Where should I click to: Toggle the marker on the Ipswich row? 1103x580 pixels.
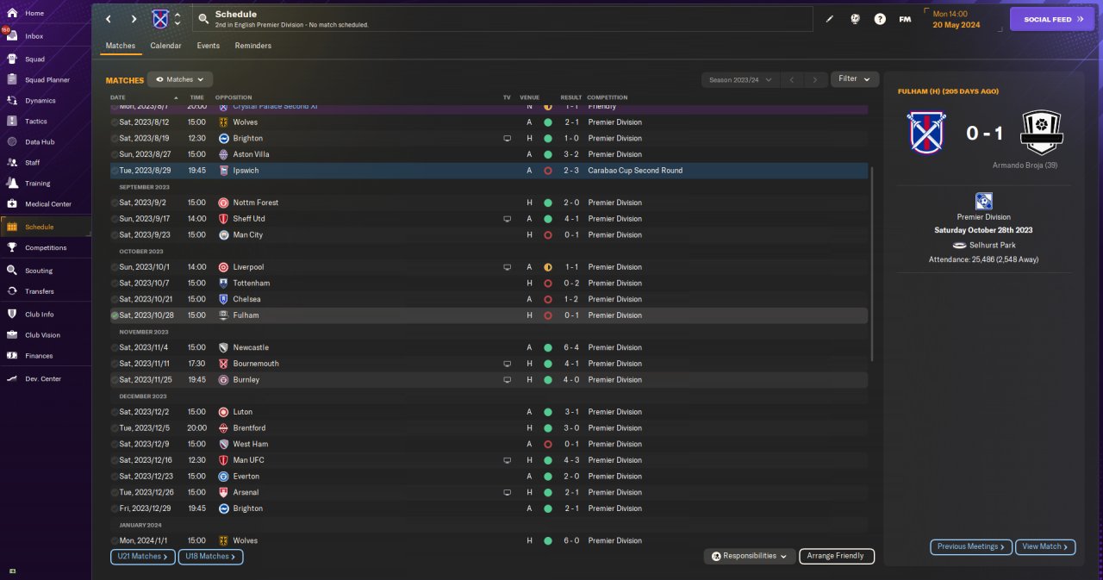[115, 171]
